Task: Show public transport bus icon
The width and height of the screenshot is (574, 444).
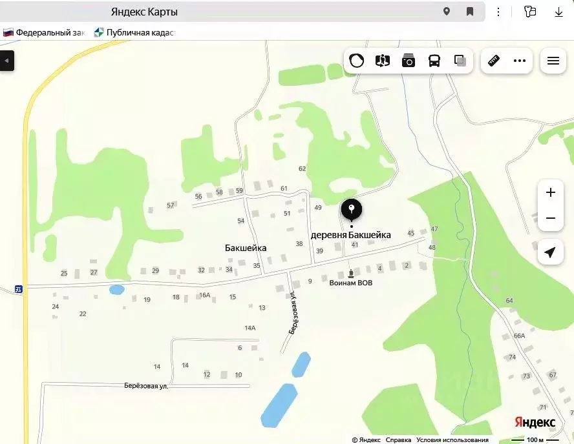Action: click(x=434, y=61)
